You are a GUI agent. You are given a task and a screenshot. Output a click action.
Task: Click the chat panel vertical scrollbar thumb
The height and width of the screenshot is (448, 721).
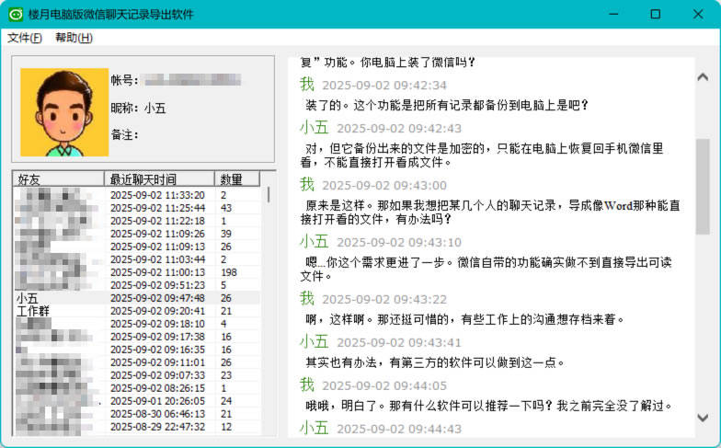pyautogui.click(x=703, y=184)
